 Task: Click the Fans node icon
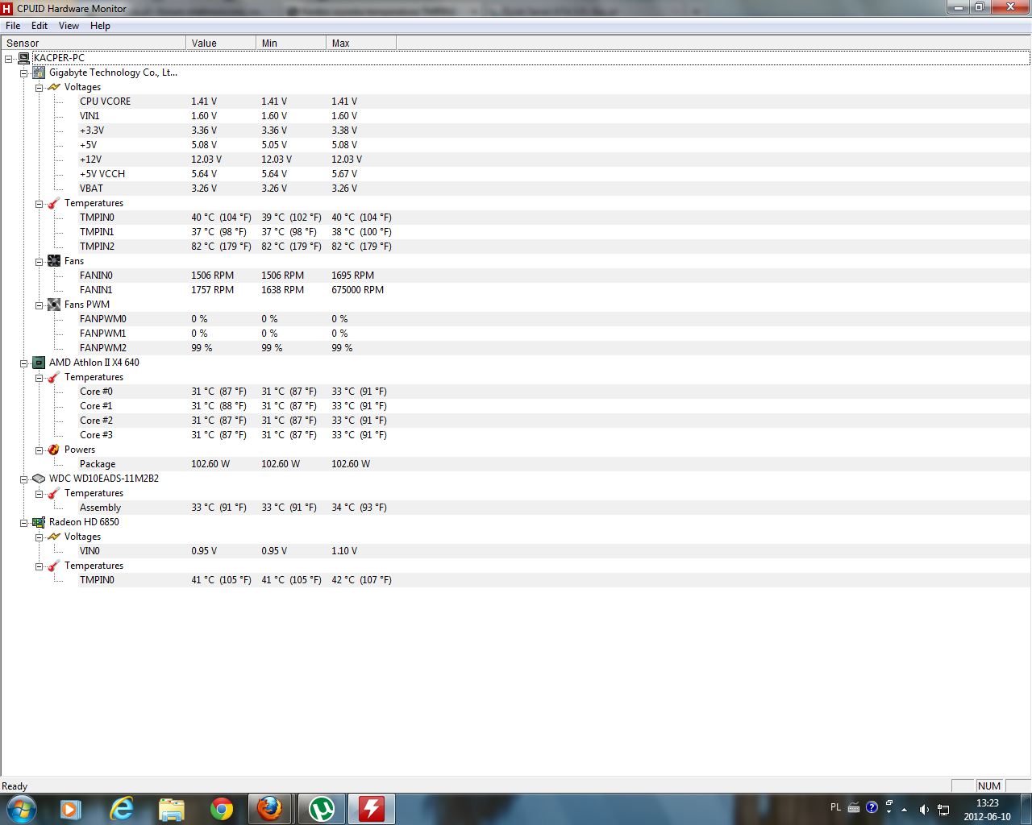(x=54, y=261)
